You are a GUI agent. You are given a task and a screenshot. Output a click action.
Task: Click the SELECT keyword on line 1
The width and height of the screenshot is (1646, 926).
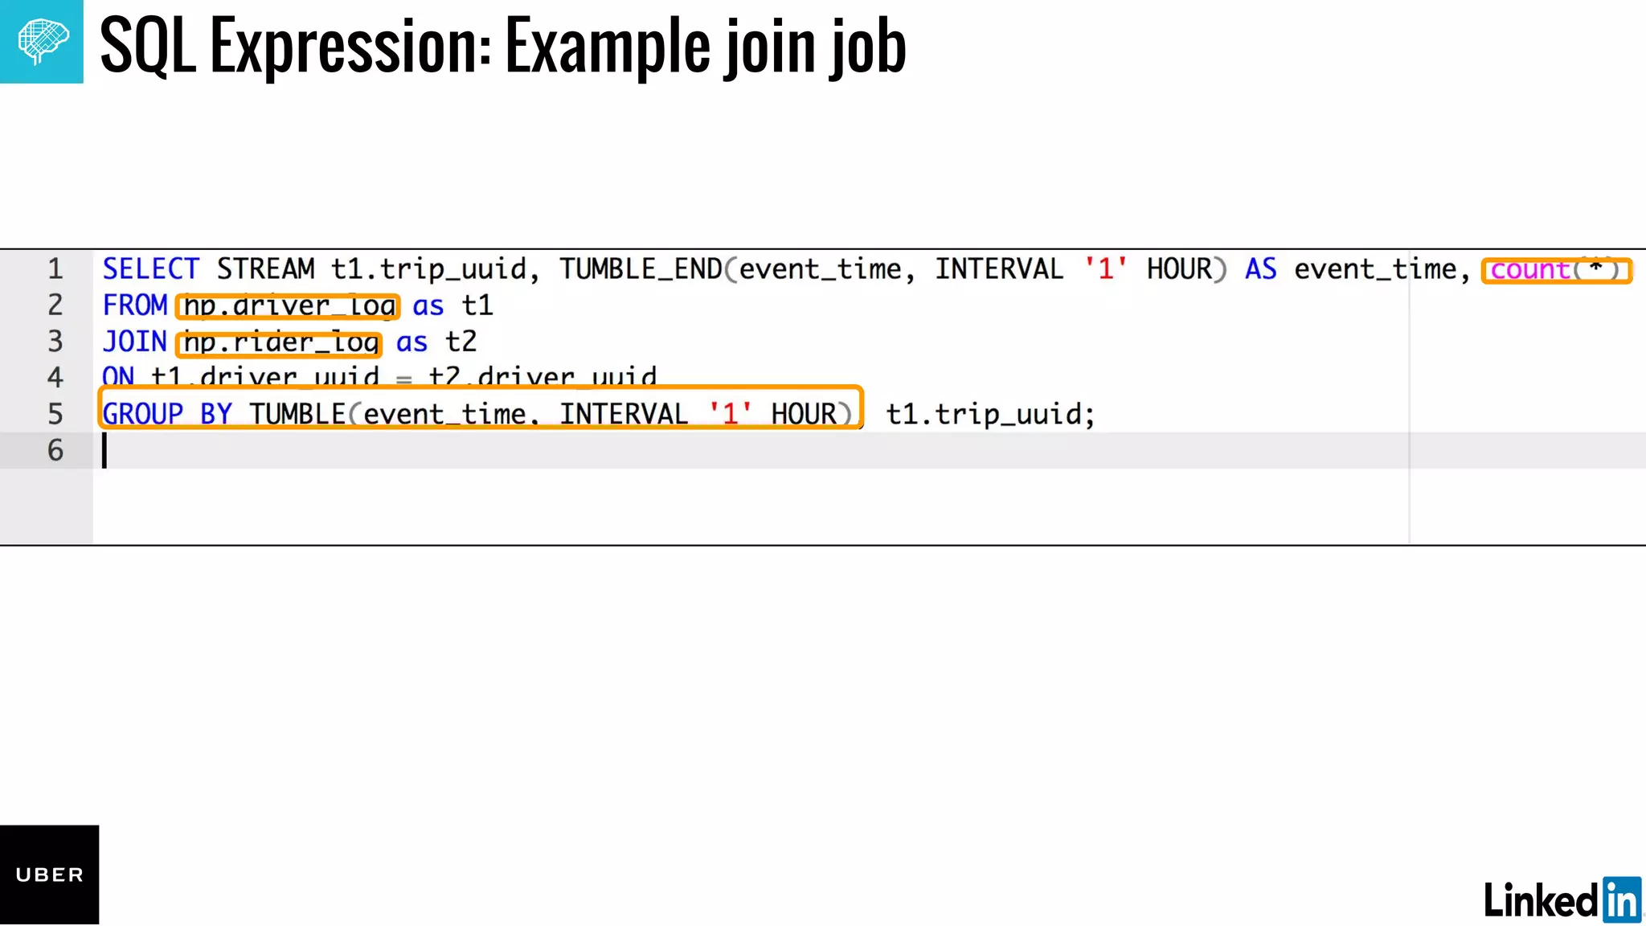(150, 268)
